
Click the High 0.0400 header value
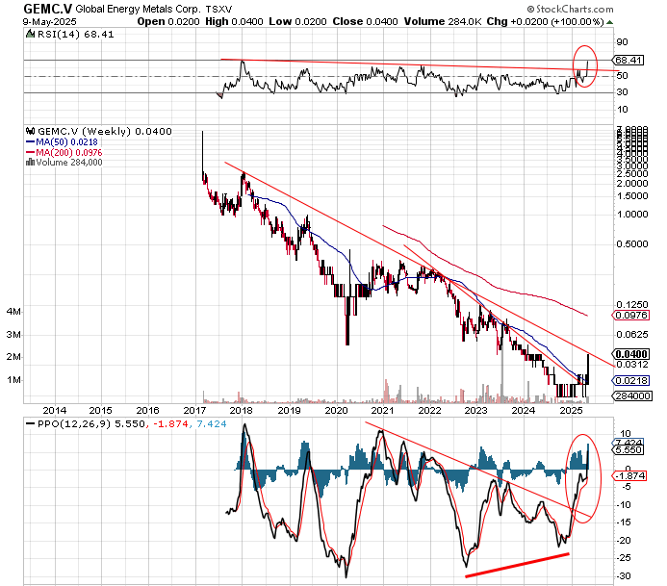pos(235,22)
